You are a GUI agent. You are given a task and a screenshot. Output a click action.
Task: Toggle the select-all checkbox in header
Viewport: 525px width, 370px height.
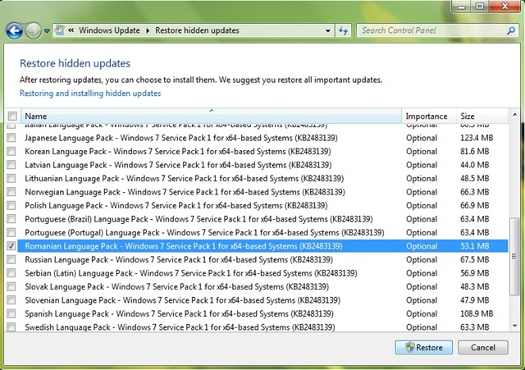(12, 116)
